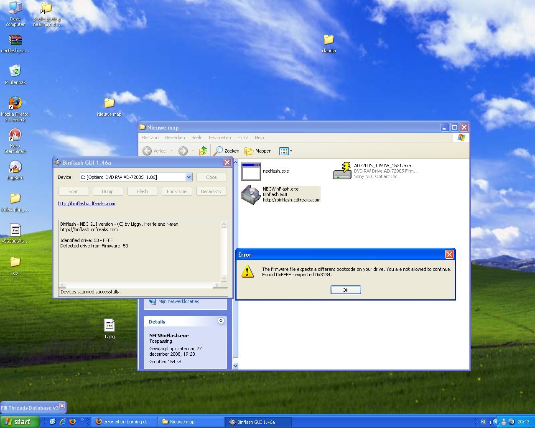
Task: Click the Vorige back button
Action: click(x=154, y=151)
